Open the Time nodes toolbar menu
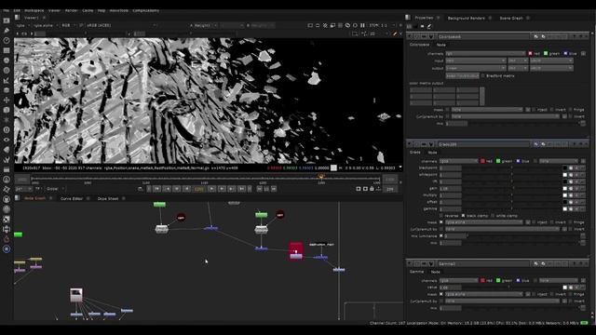The width and height of the screenshot is (596, 335). click(7, 40)
